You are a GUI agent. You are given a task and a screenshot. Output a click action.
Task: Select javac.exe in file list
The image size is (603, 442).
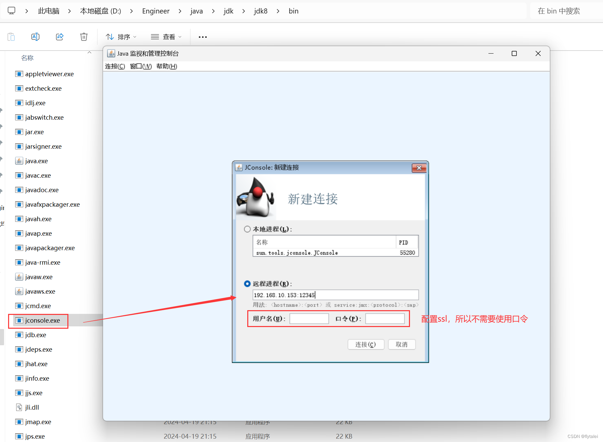click(38, 175)
